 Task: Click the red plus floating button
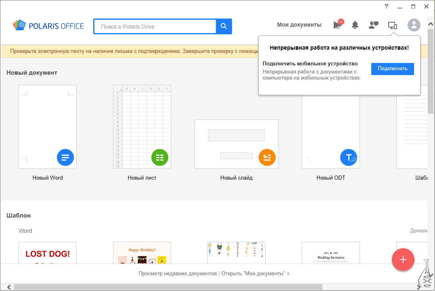pos(403,260)
